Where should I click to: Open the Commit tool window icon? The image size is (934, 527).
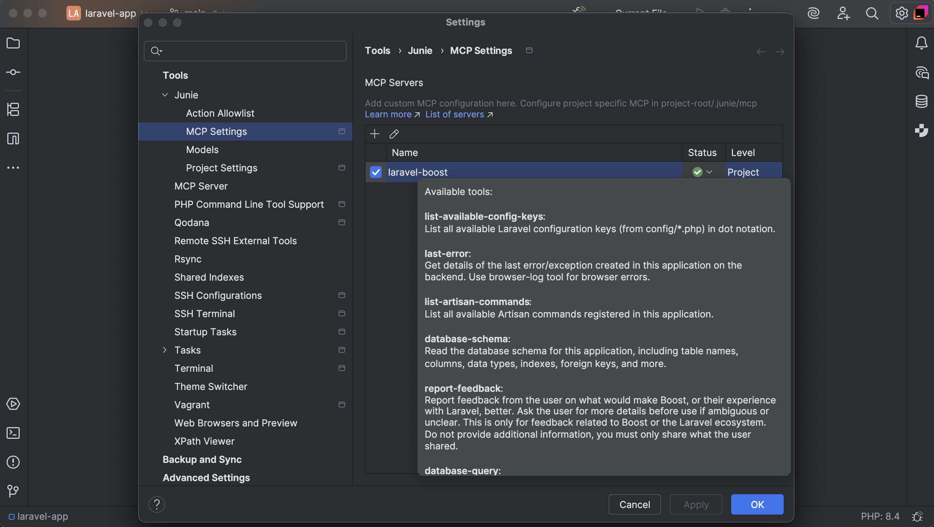[13, 72]
